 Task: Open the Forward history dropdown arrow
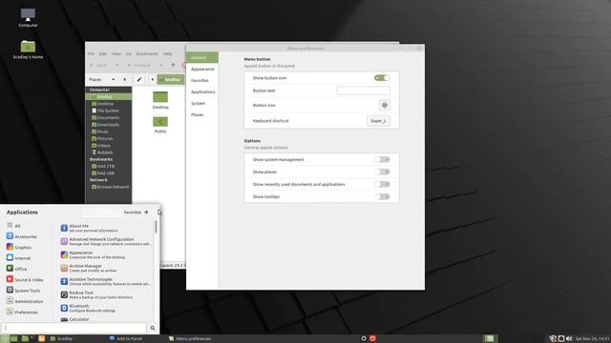pos(161,65)
